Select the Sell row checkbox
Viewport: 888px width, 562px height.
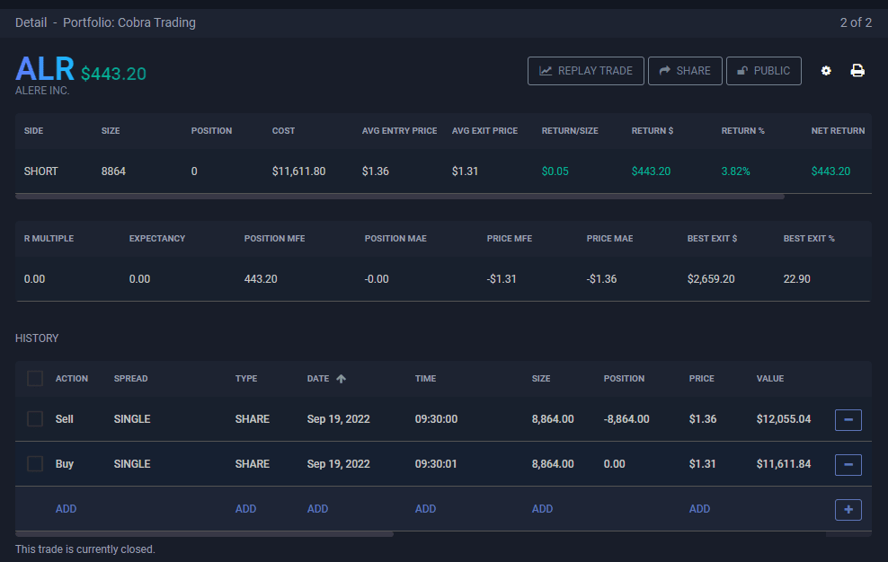point(35,419)
